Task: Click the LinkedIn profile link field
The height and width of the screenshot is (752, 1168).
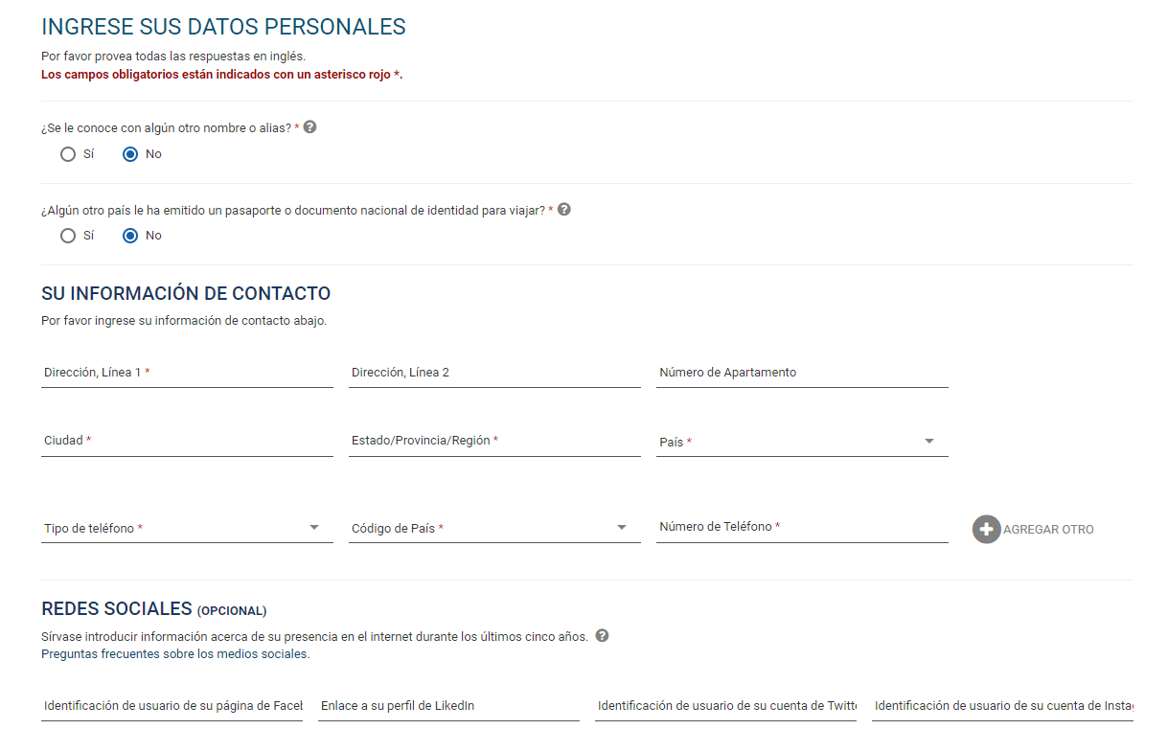Action: (448, 706)
